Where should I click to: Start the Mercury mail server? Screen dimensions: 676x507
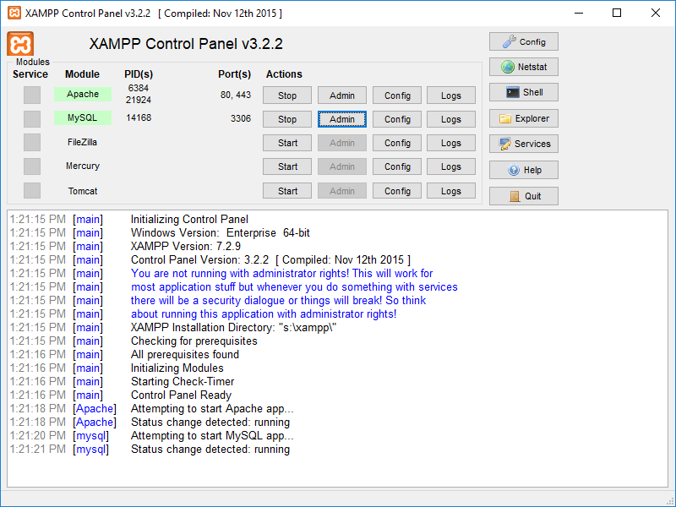pyautogui.click(x=286, y=166)
